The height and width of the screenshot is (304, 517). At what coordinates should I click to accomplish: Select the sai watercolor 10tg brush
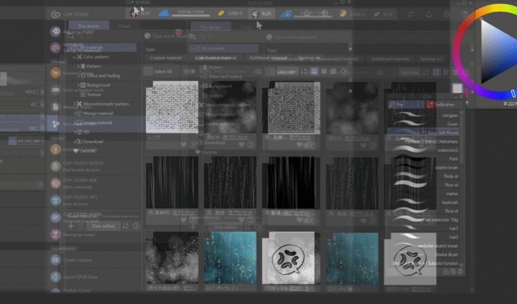click(423, 220)
